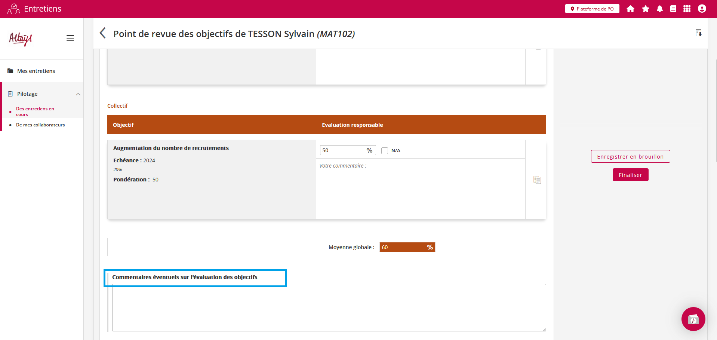Open the user profile account icon

(x=702, y=9)
